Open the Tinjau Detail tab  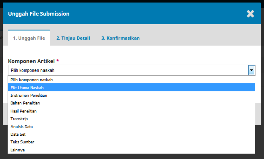click(73, 38)
